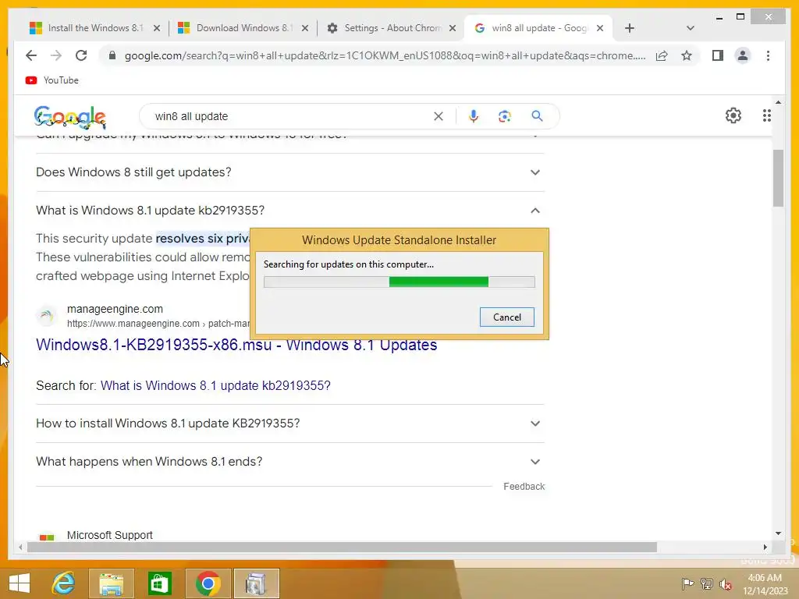Screen dimensions: 799x599
Task: Open the Chrome profile avatar menu
Action: 743,55
